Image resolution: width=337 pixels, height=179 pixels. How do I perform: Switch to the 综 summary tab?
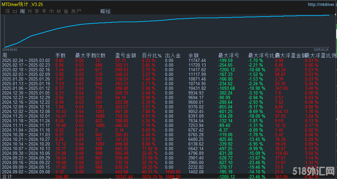8,11
